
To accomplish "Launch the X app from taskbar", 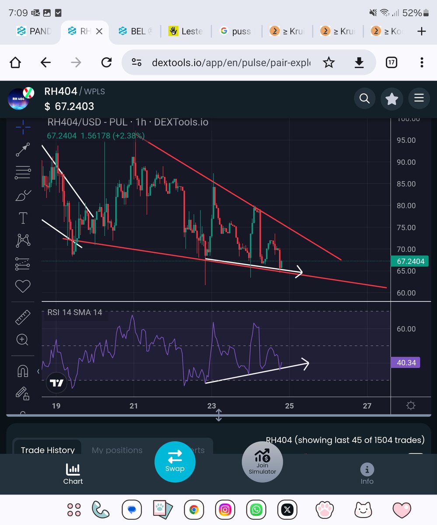I will coord(287,510).
